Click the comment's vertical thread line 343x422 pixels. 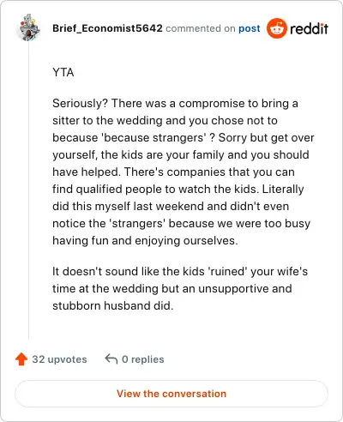click(x=28, y=190)
